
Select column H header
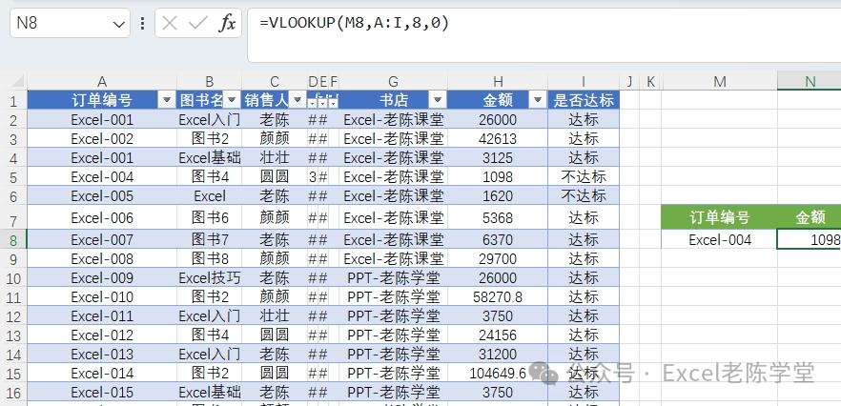498,82
